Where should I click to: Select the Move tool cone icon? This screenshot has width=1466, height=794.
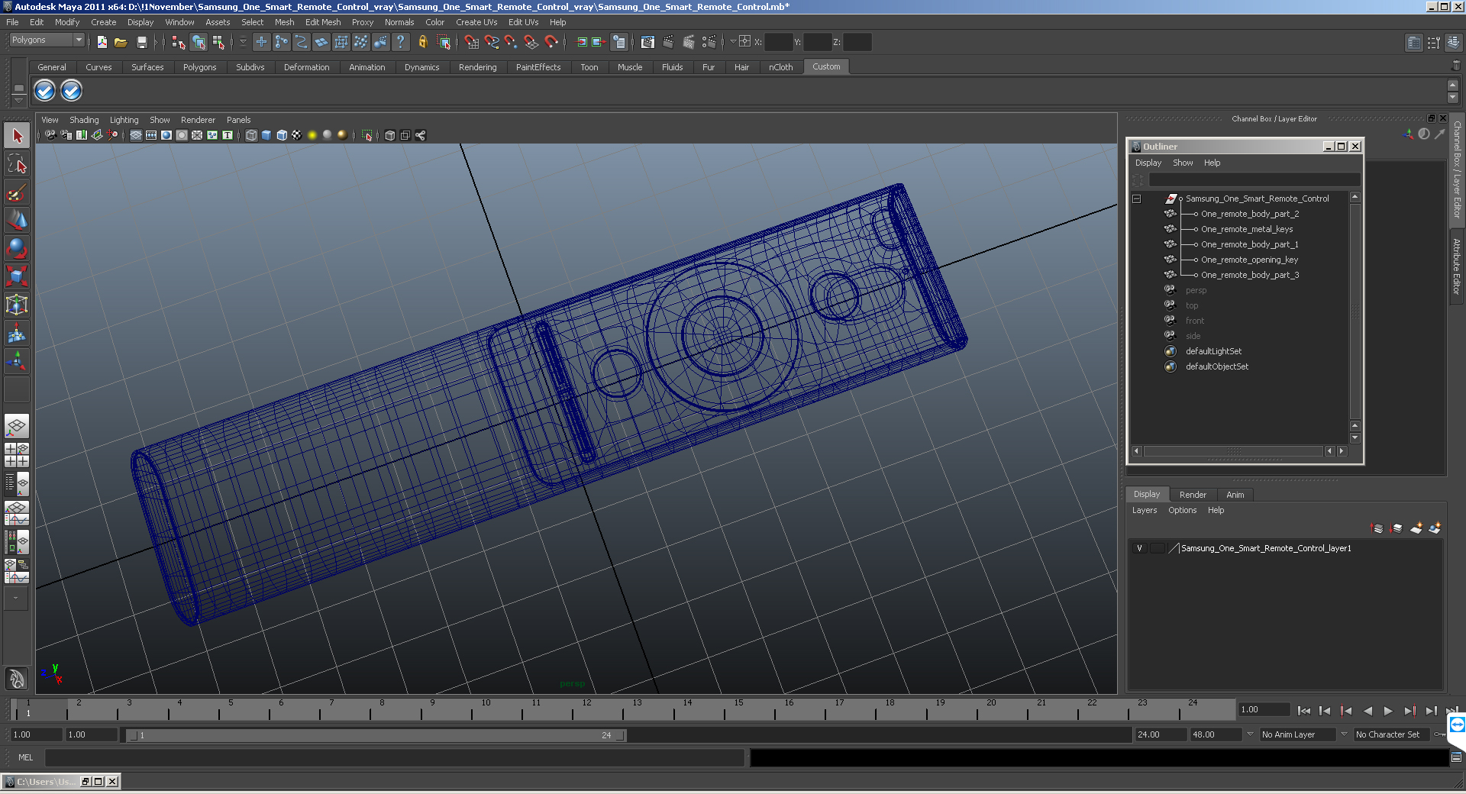[x=17, y=220]
